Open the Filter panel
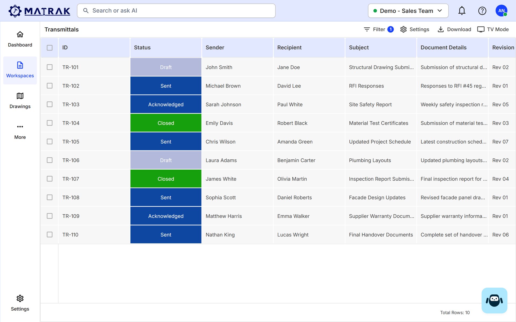The width and height of the screenshot is (516, 322). (x=378, y=29)
